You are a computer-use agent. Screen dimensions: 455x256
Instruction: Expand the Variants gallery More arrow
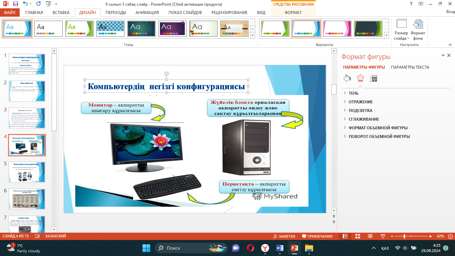[x=387, y=35]
